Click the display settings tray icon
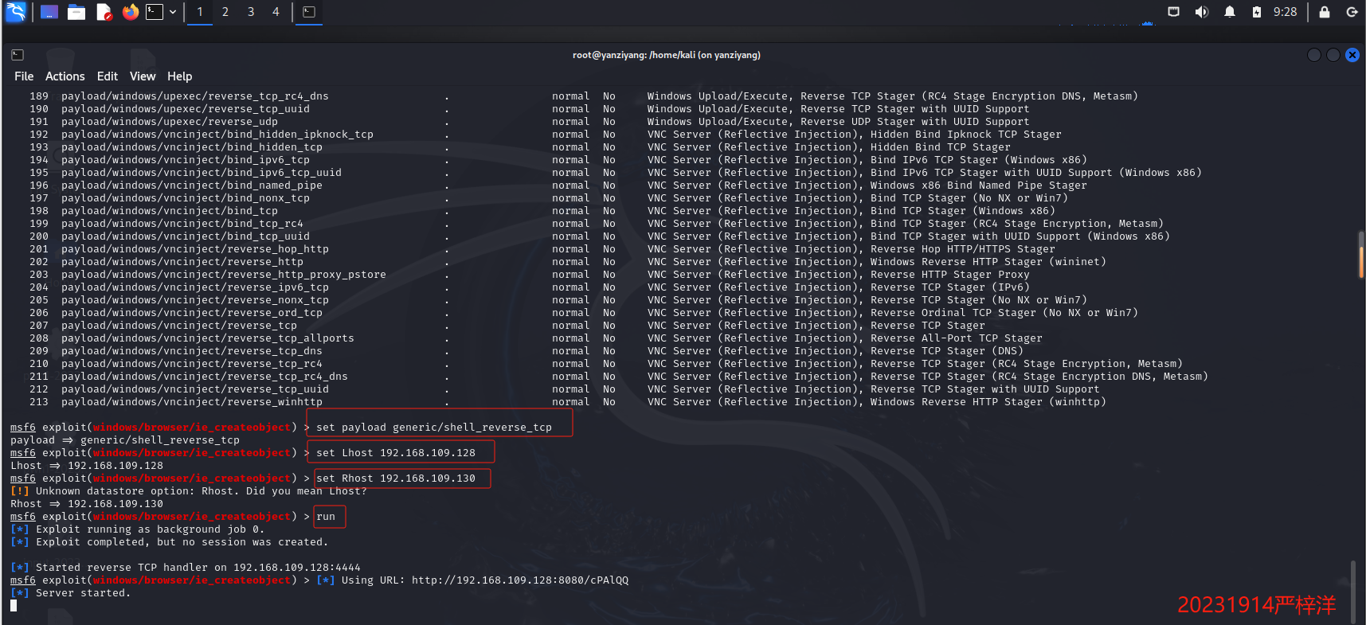Screen dimensions: 1366x625 pos(1173,12)
